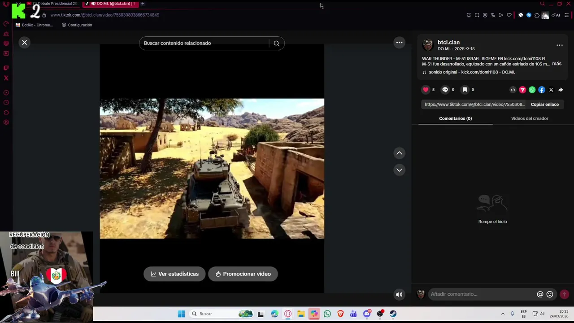Send to friends with the pink arrow icon
574x323 pixels.
tap(522, 90)
